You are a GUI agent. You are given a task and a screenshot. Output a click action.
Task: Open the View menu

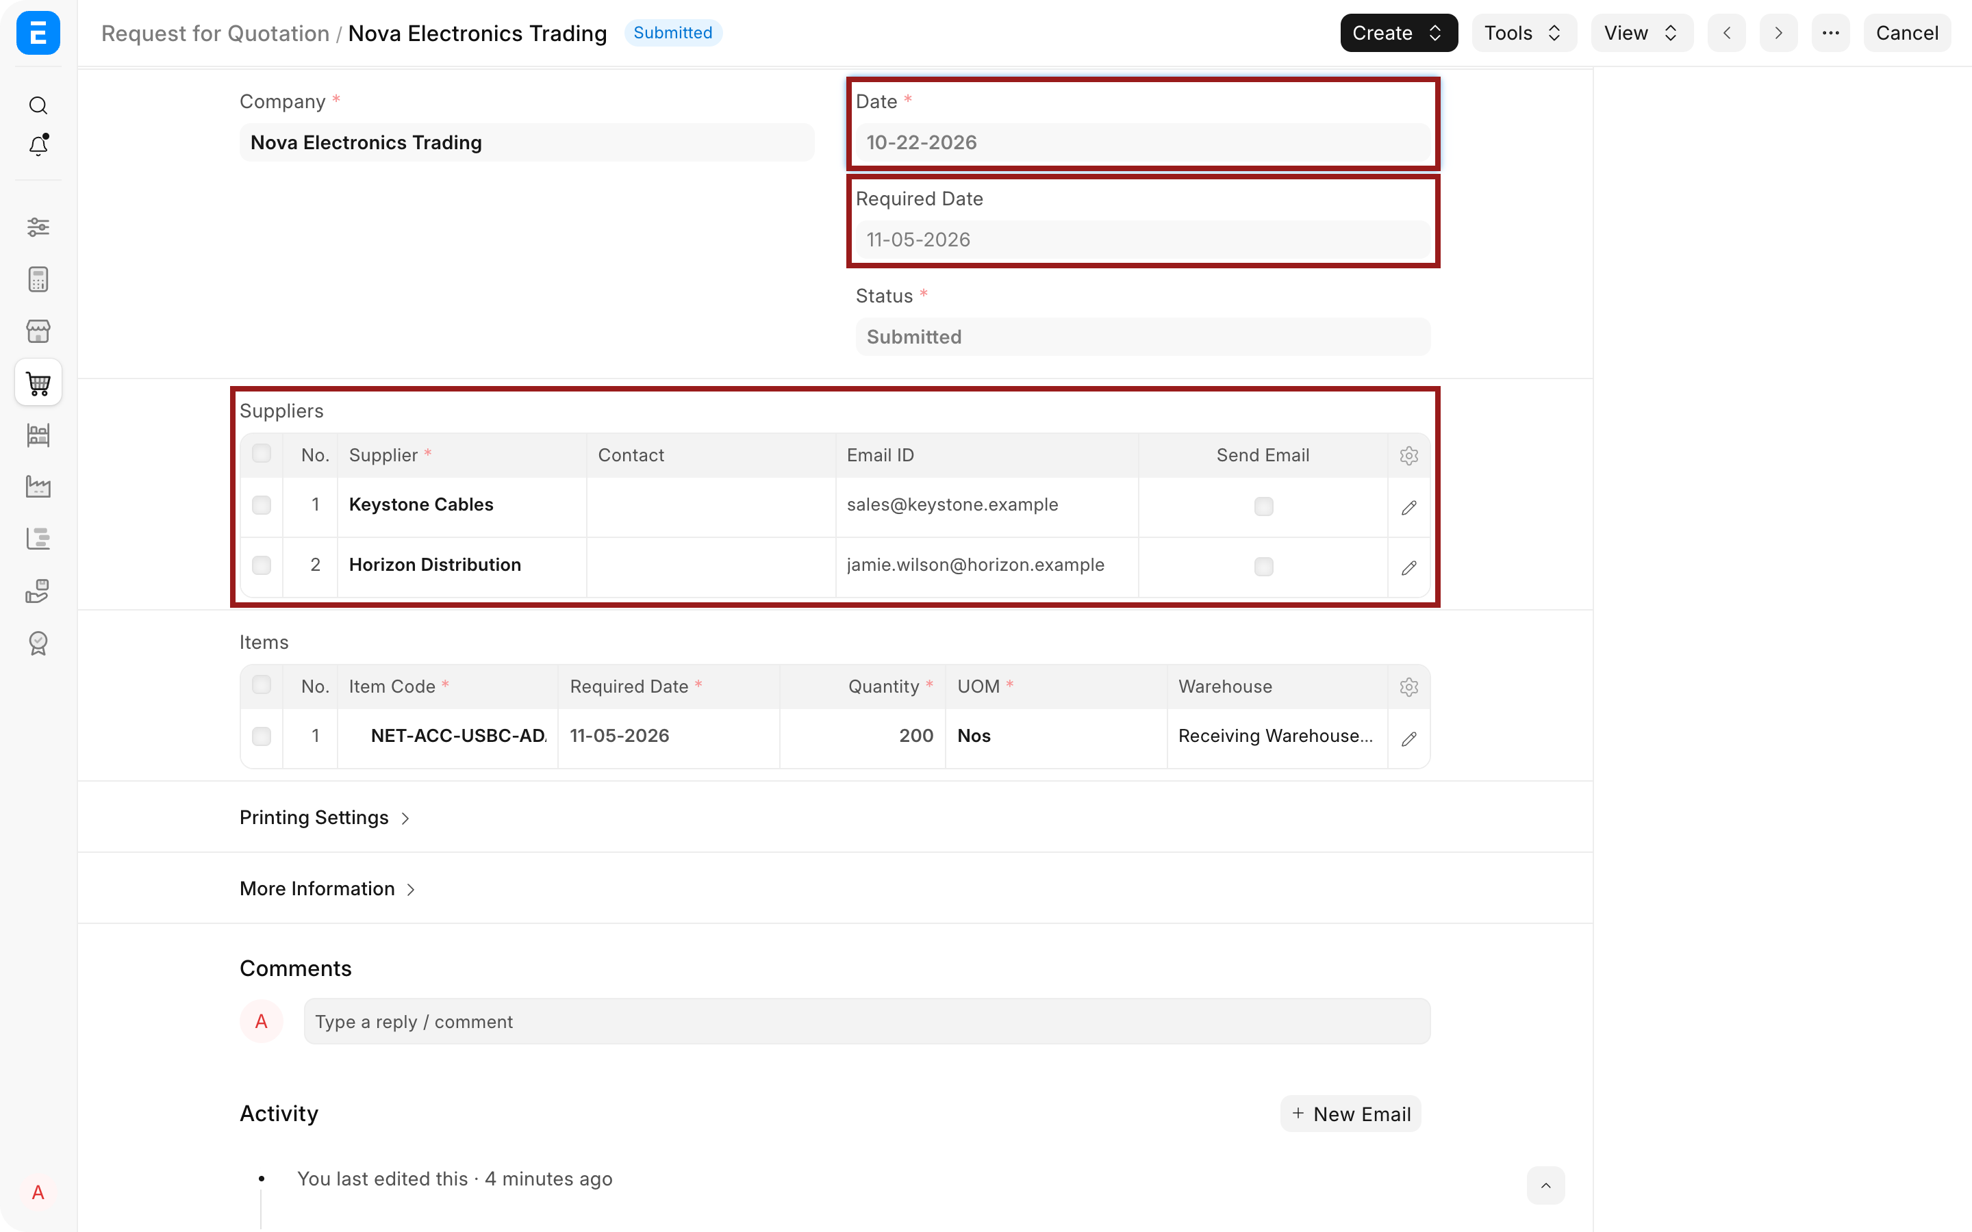point(1641,33)
